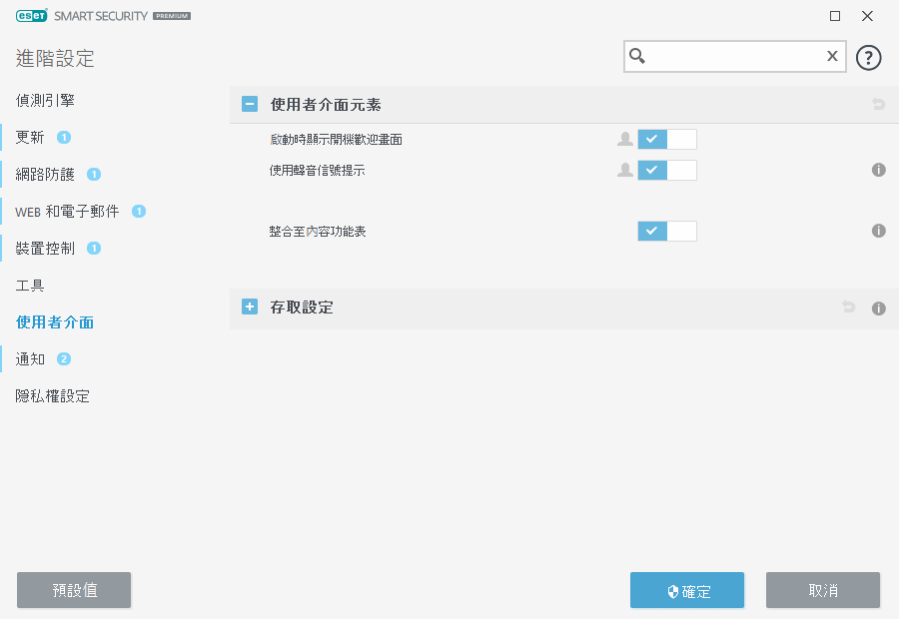The width and height of the screenshot is (899, 619).
Task: Disable 使用聲音信號提示 switch
Action: point(667,170)
